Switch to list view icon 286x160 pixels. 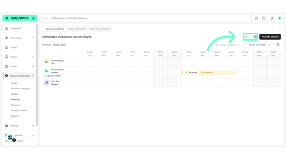tap(247, 37)
